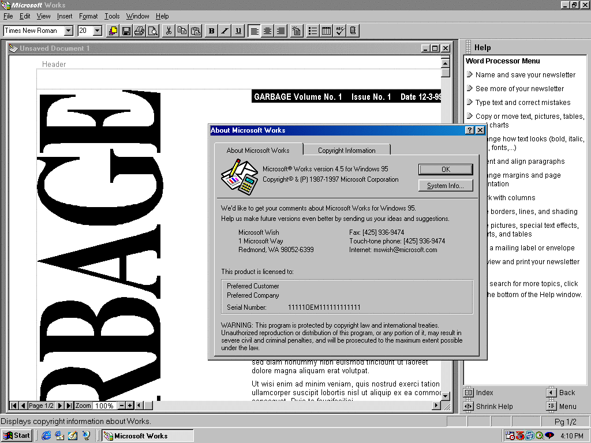Open the Windows Start menu

(17, 436)
